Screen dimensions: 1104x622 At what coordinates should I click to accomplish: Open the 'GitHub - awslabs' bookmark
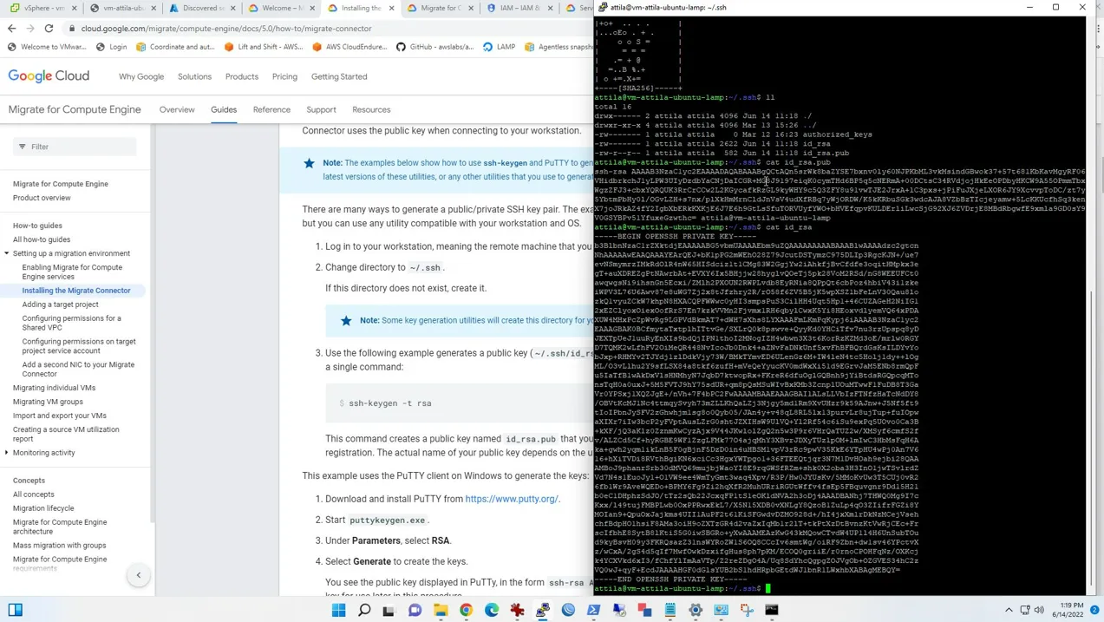coord(435,47)
